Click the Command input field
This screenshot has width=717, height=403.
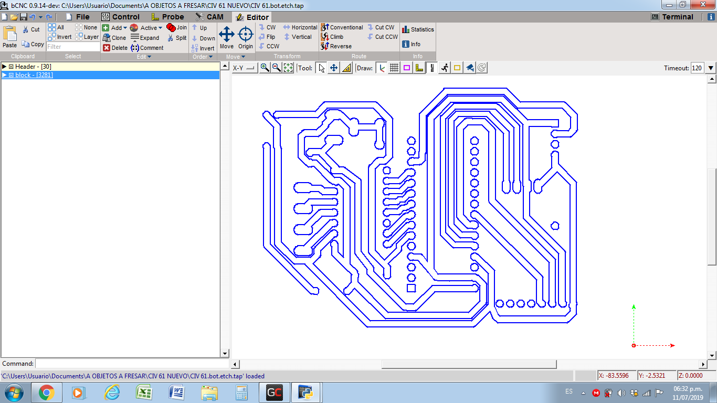coord(131,364)
